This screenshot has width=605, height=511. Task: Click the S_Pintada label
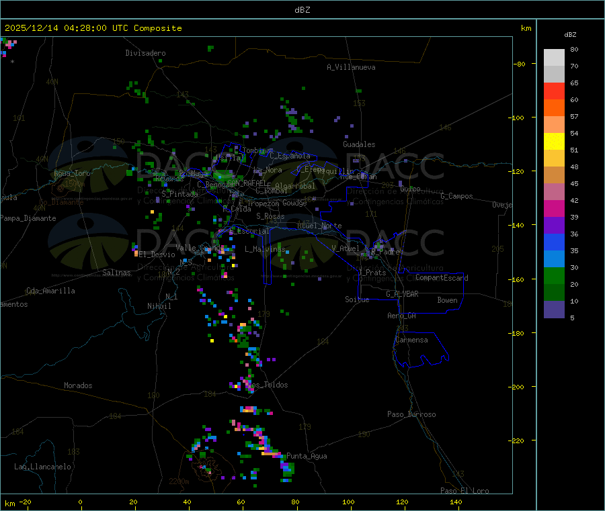pyautogui.click(x=179, y=194)
